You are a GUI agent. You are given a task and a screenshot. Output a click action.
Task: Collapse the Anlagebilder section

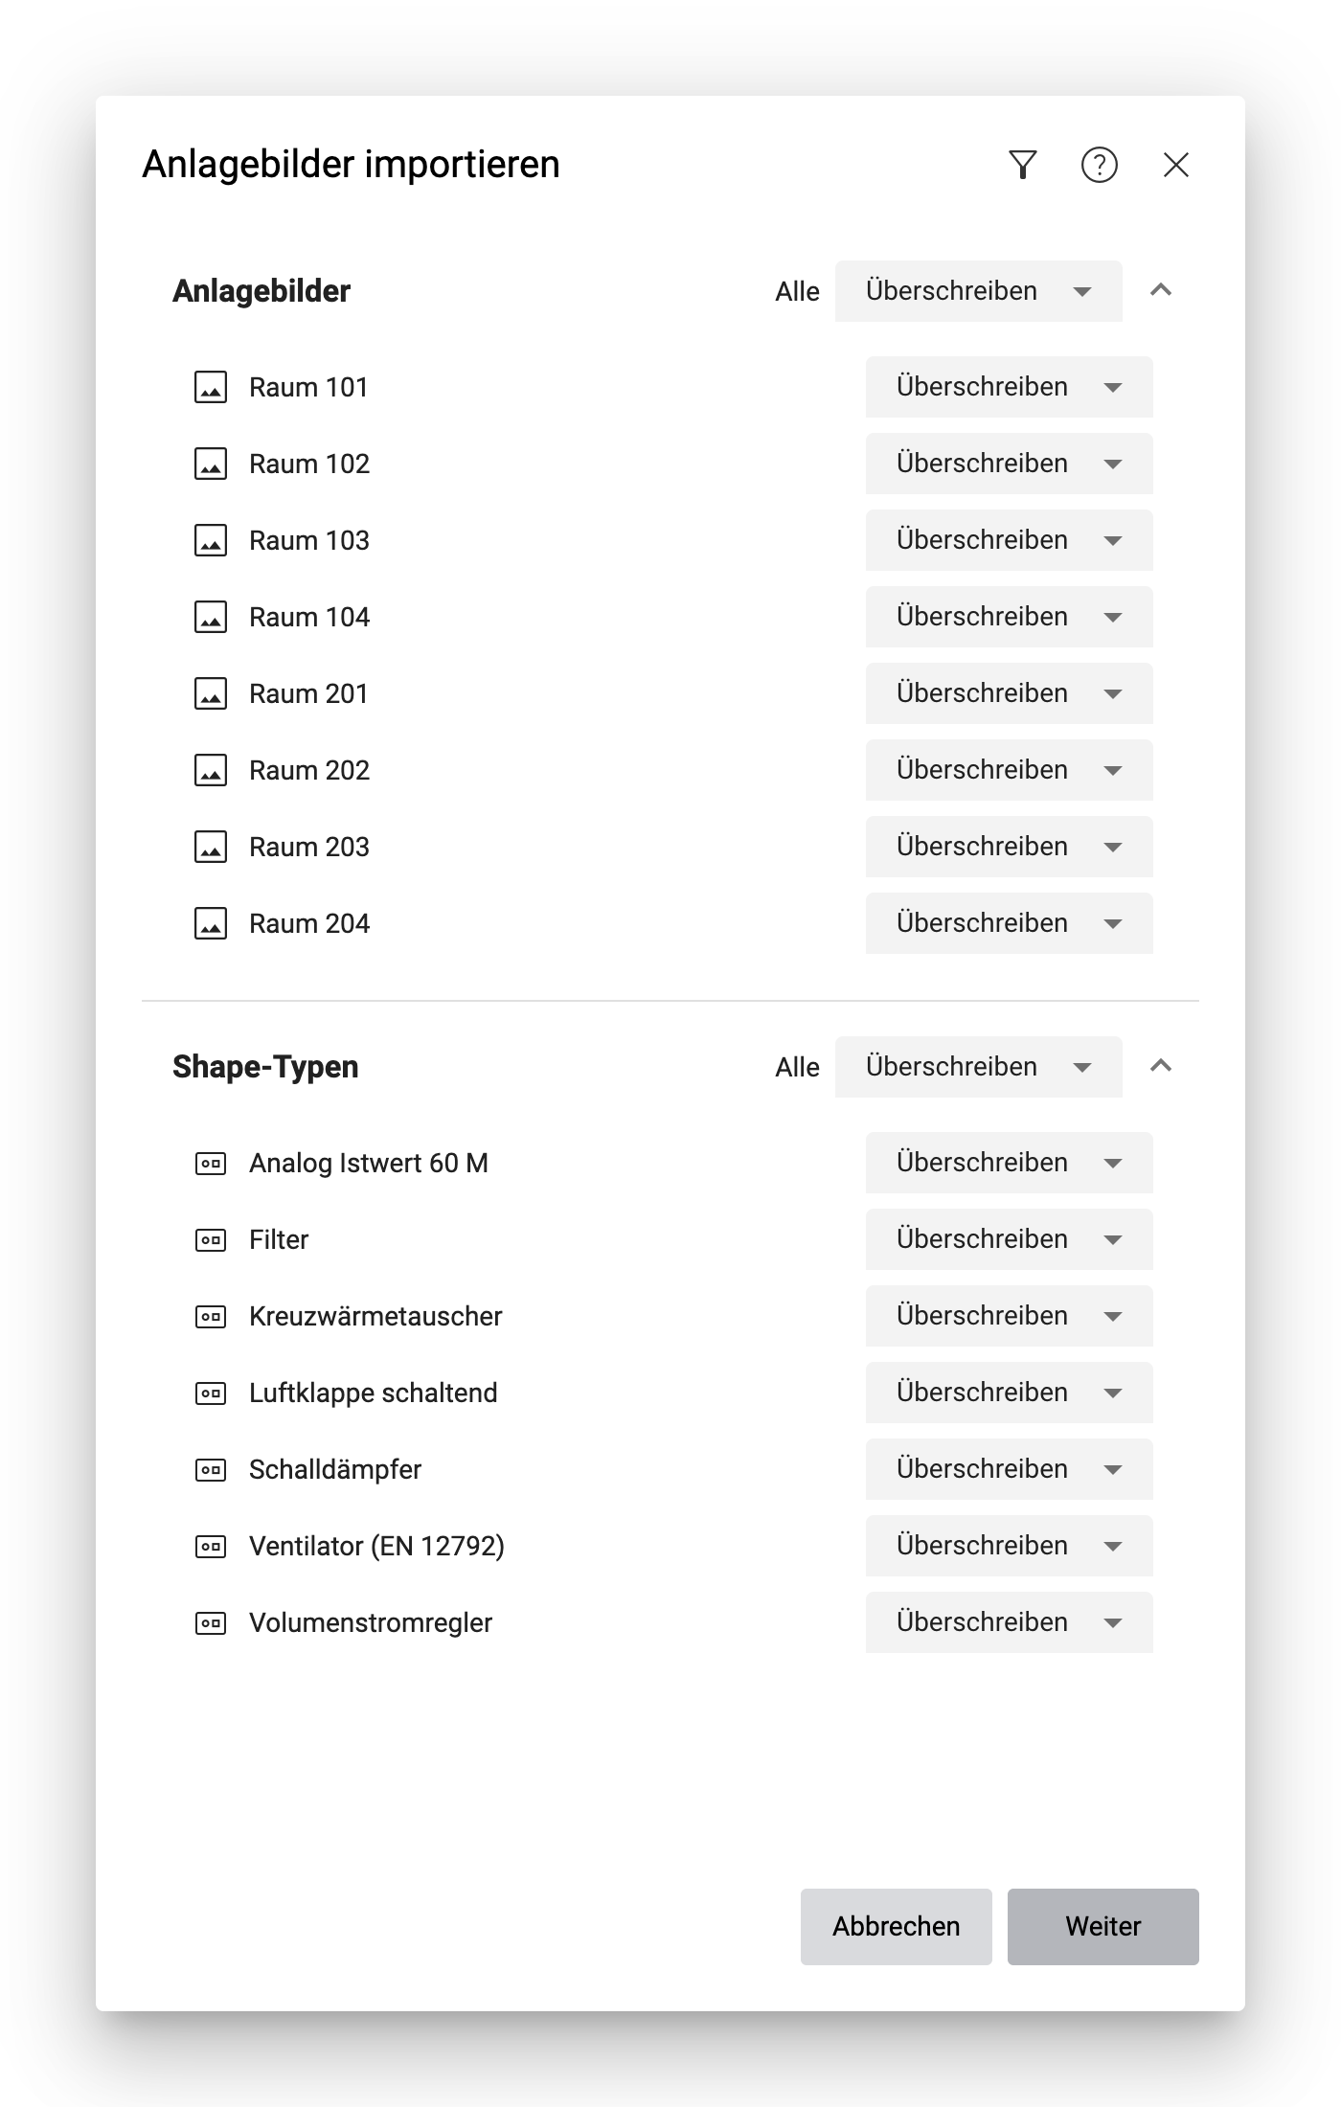pyautogui.click(x=1162, y=290)
